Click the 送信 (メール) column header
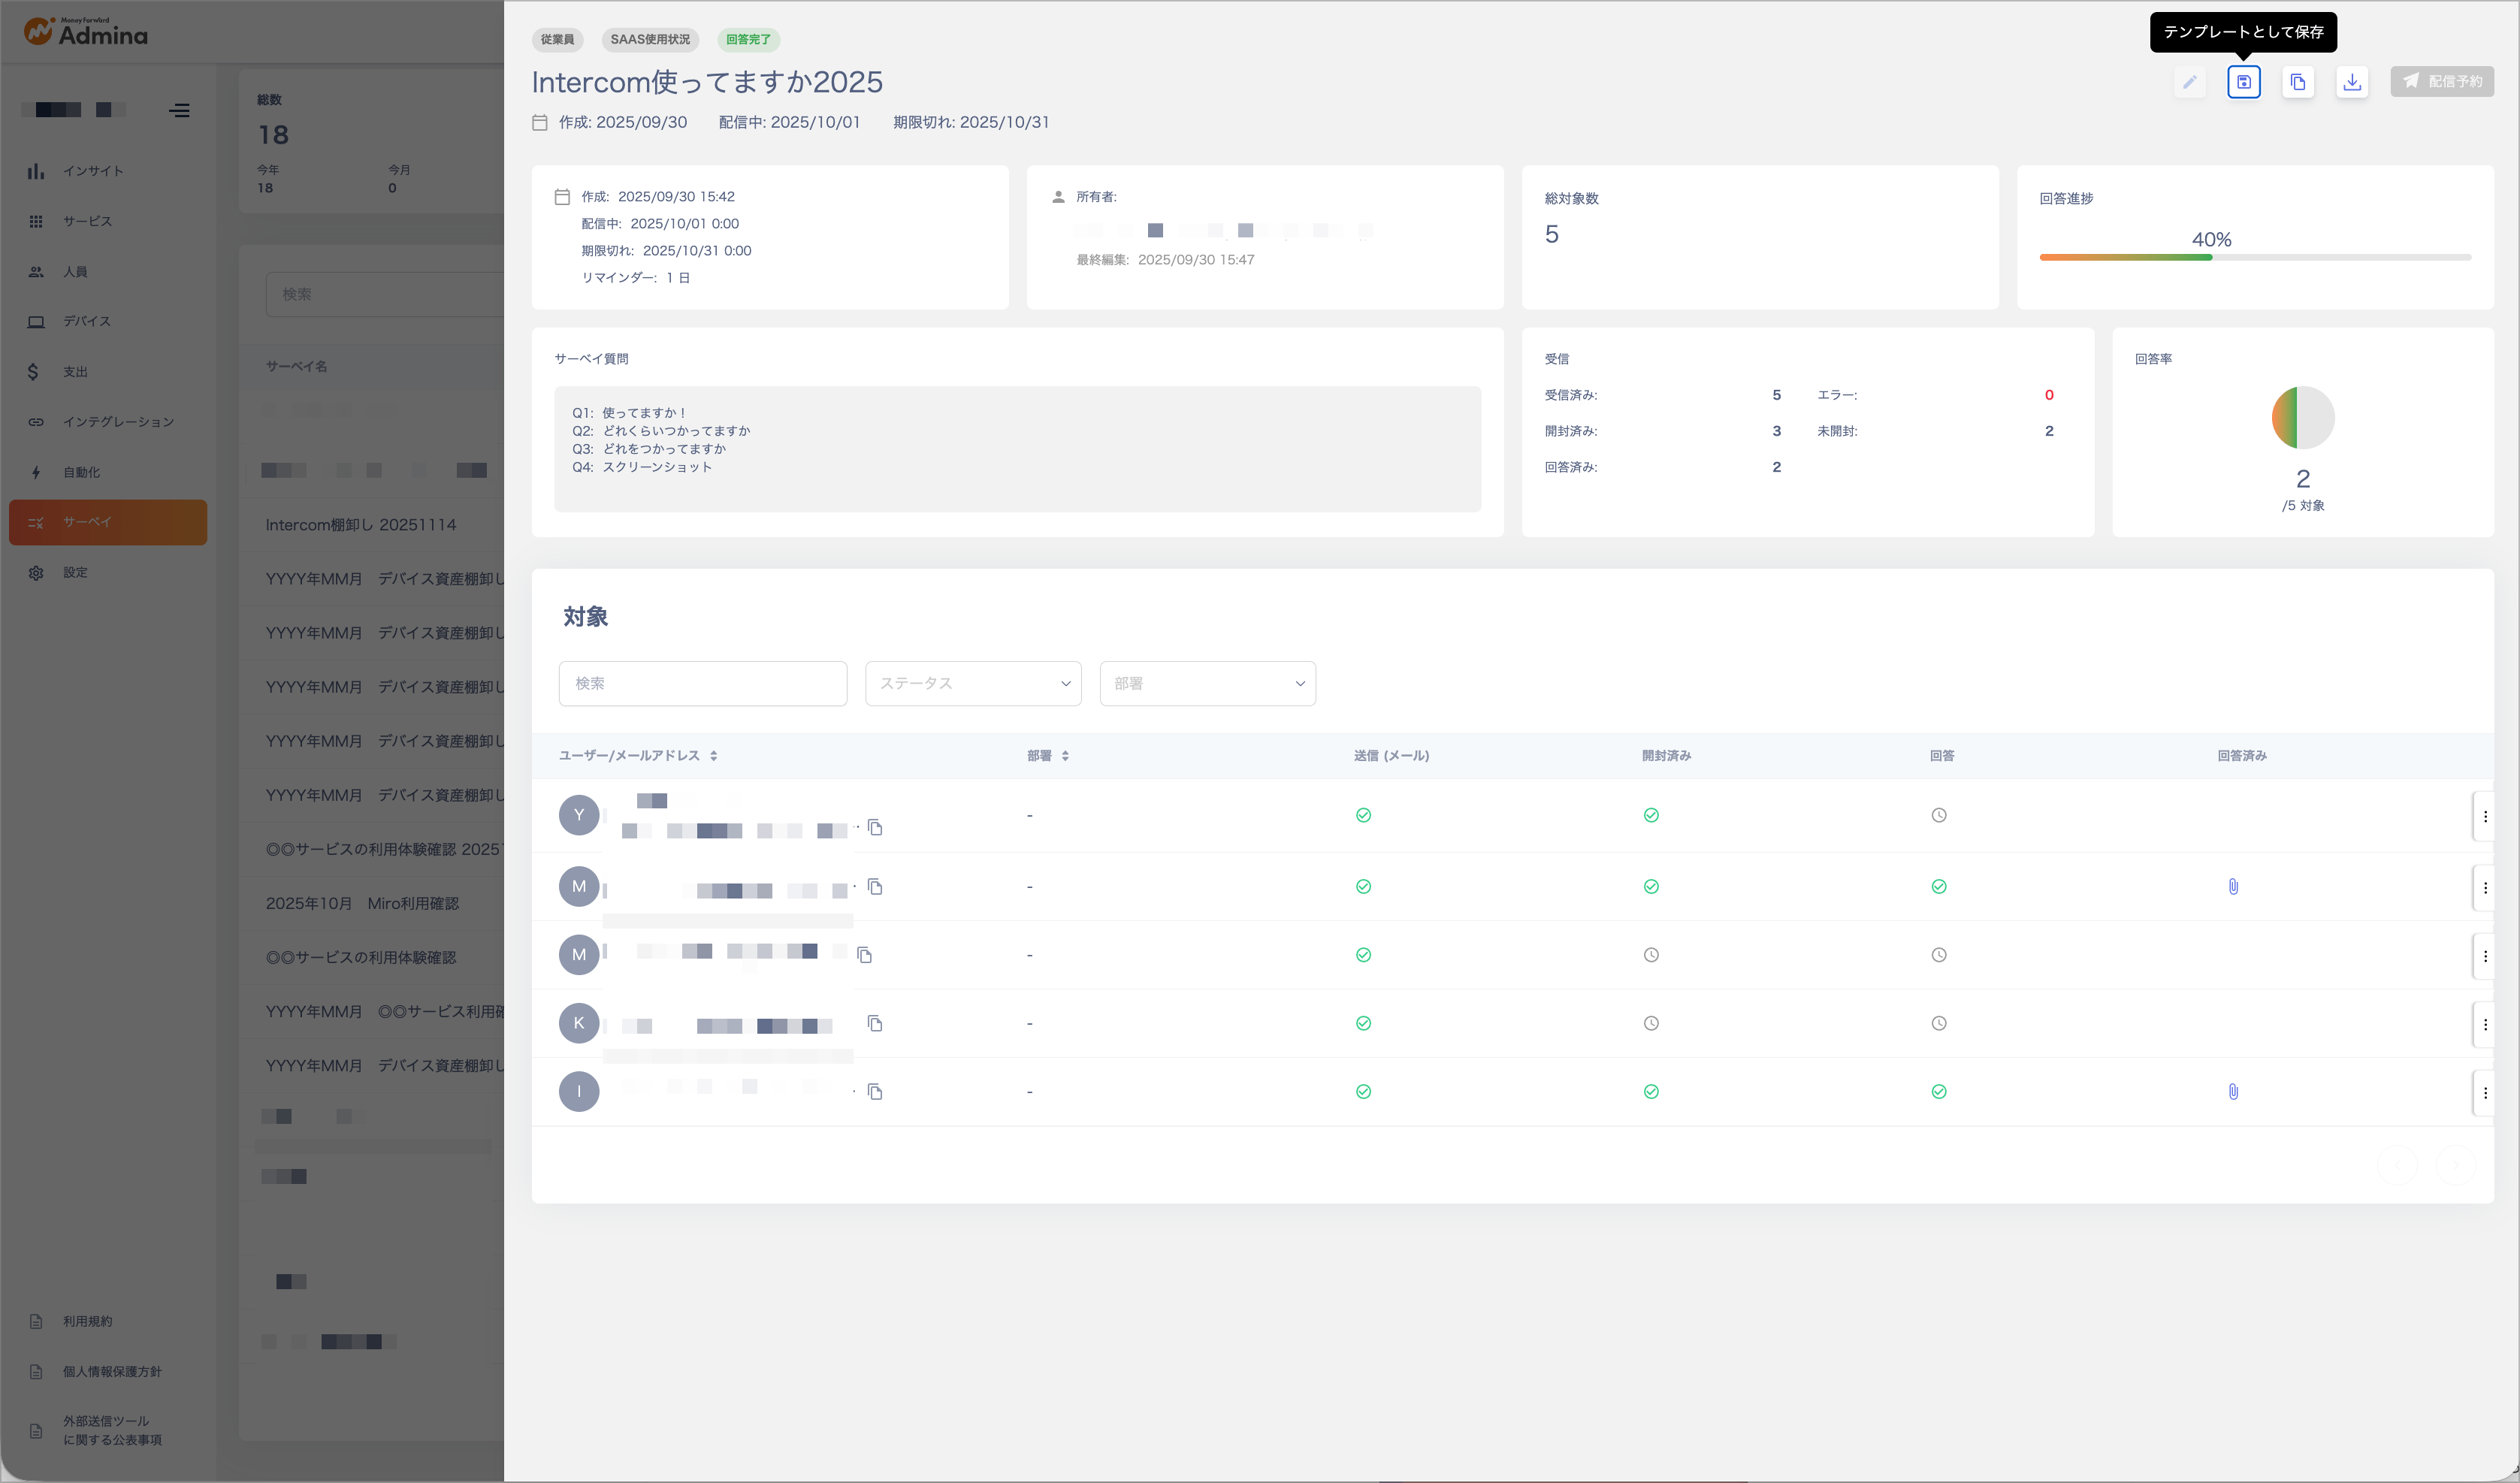The image size is (2520, 1483). click(1391, 756)
